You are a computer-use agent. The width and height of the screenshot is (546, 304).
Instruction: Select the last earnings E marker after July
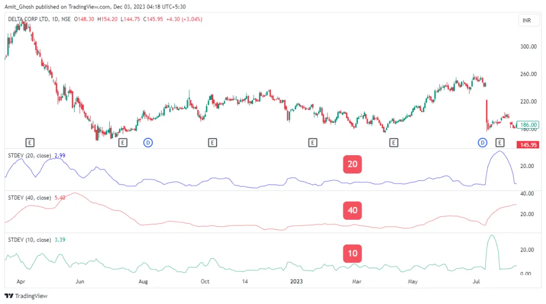point(500,142)
